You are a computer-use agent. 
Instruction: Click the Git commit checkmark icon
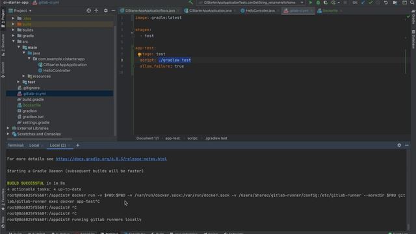[370, 3]
